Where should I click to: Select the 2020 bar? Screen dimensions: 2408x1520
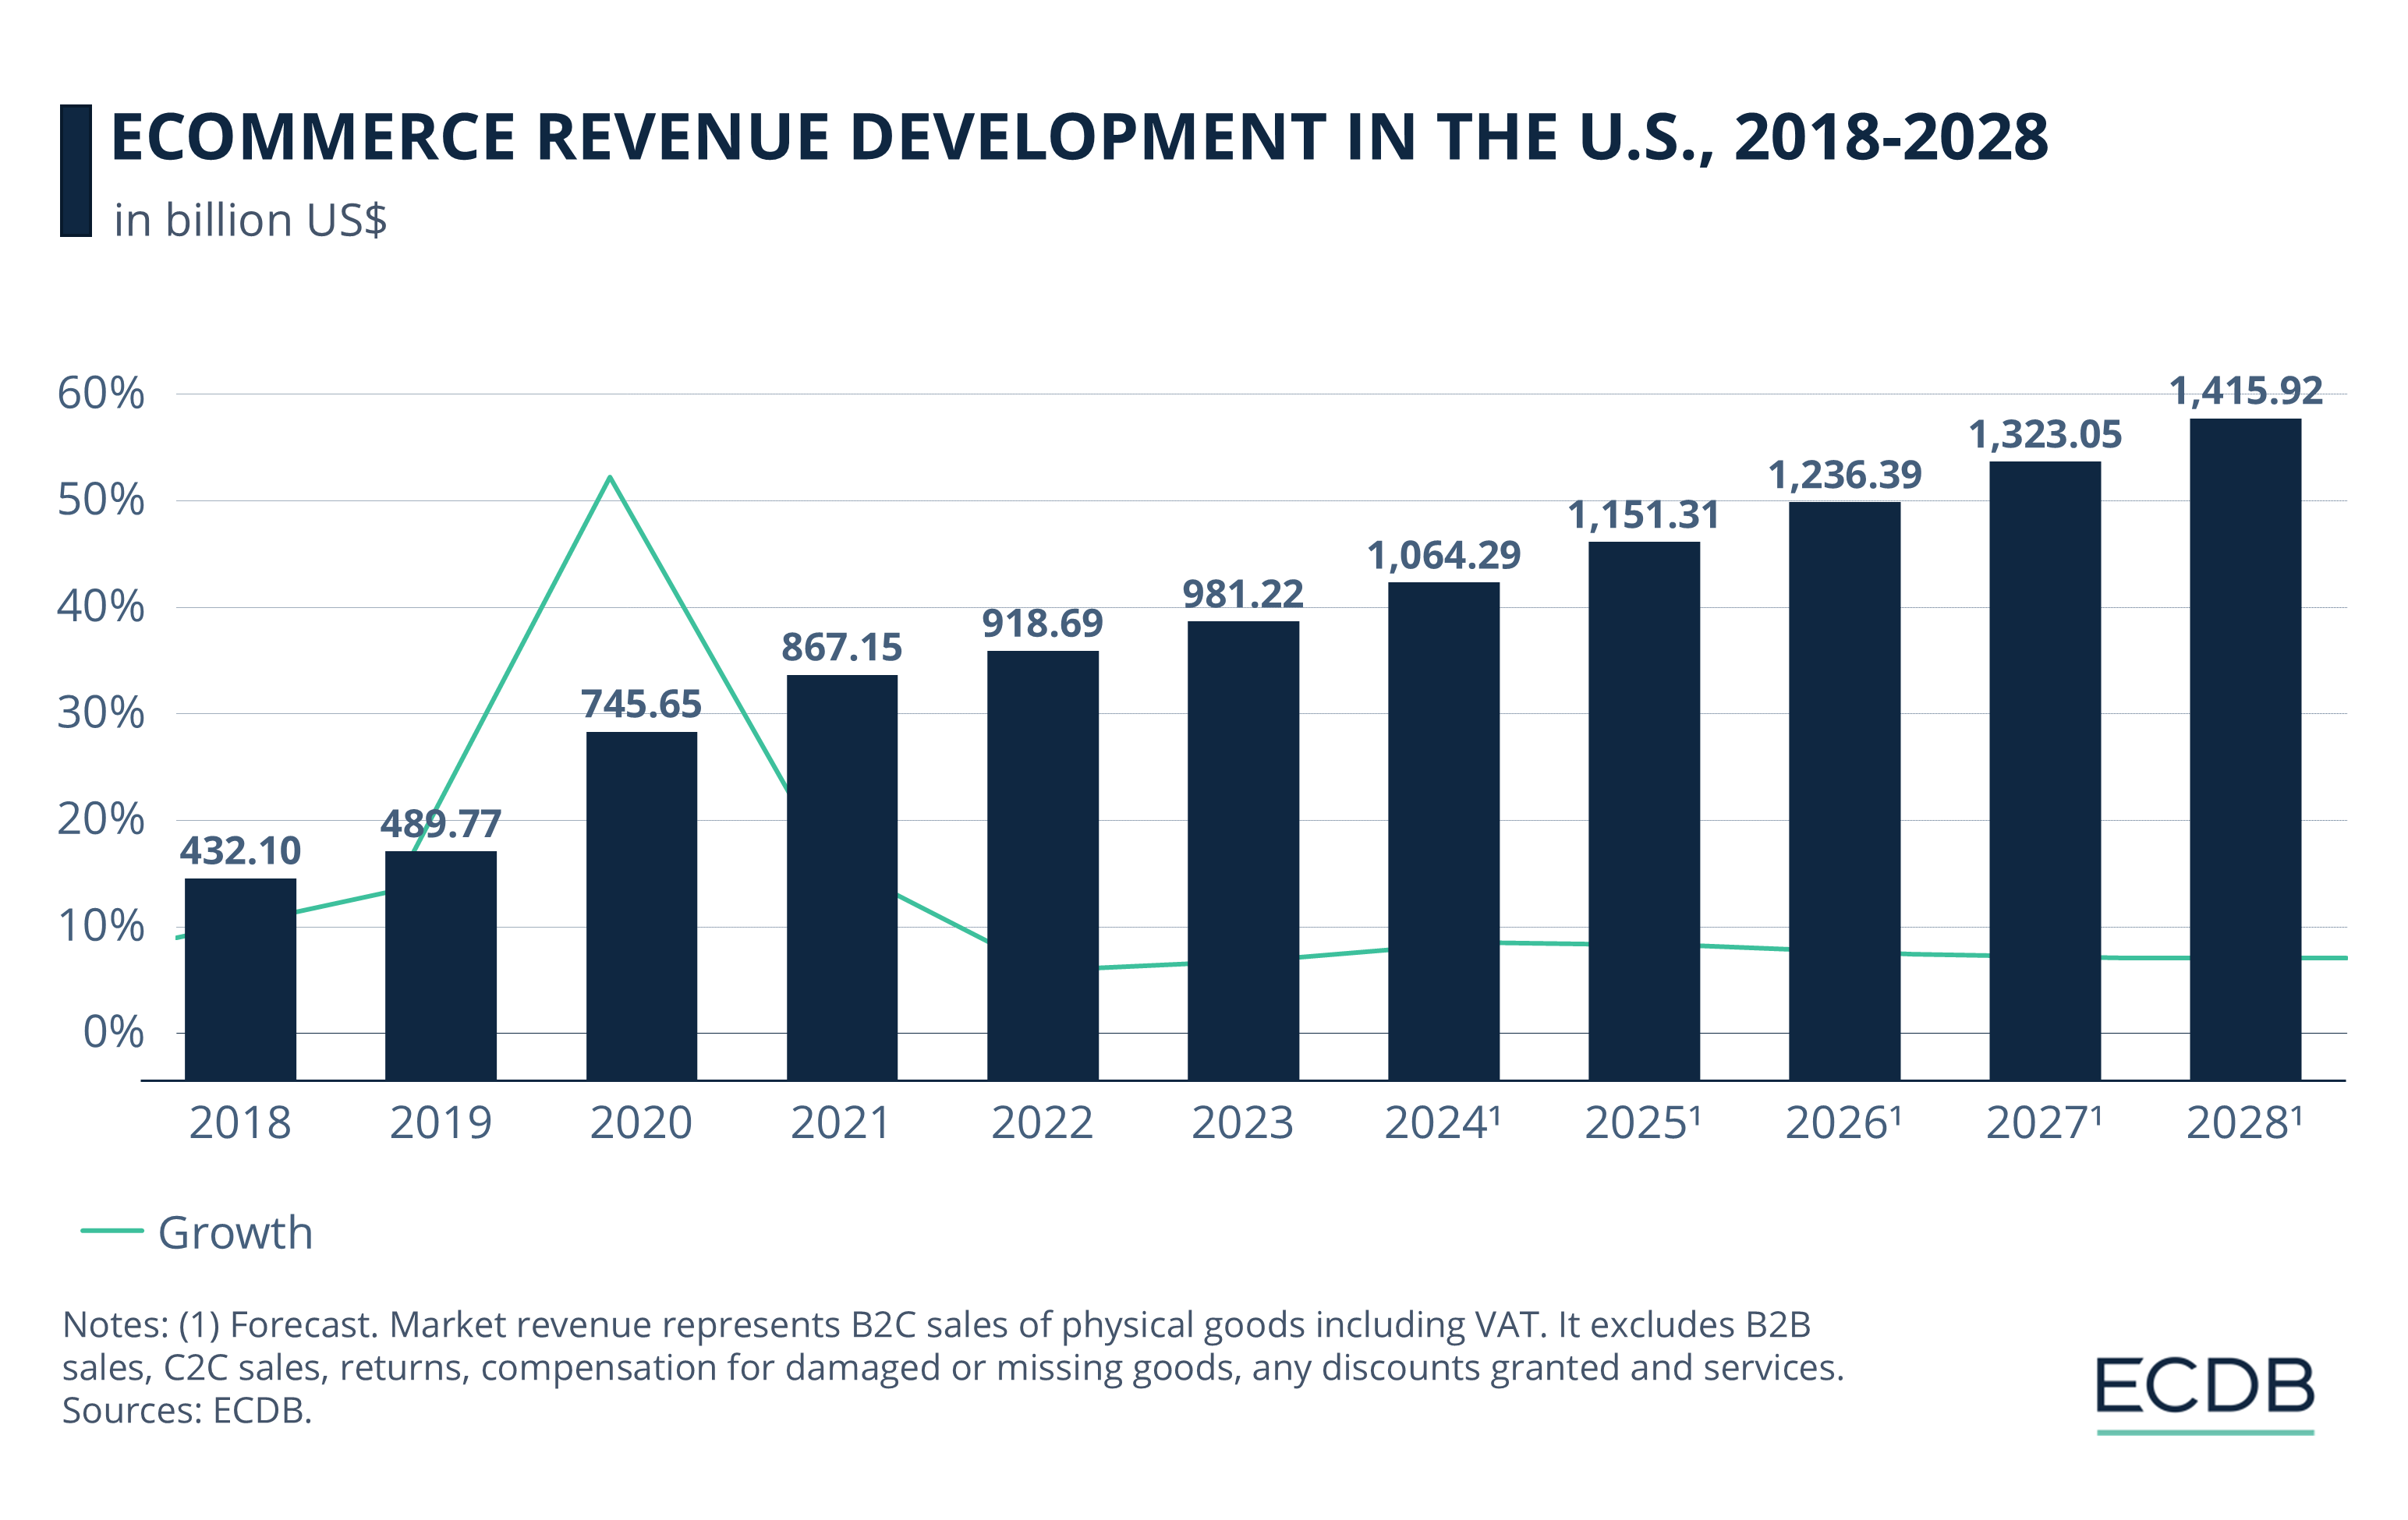click(x=641, y=906)
